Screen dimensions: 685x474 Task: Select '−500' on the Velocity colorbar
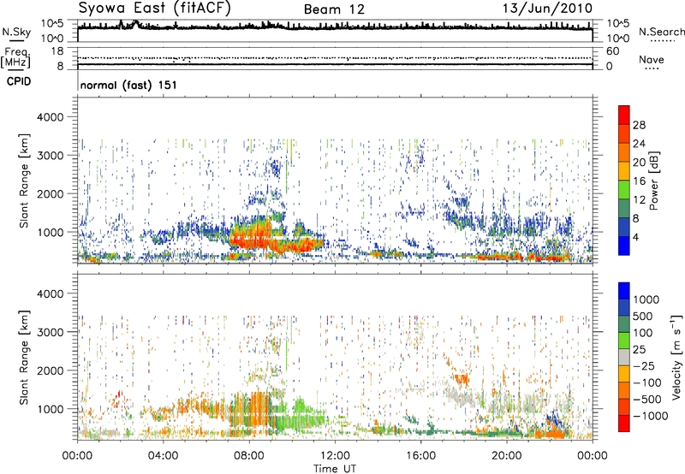(x=647, y=399)
